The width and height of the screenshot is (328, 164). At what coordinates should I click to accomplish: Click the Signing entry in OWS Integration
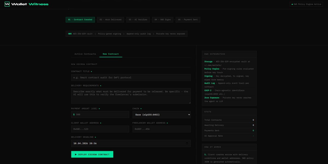pyautogui.click(x=229, y=78)
